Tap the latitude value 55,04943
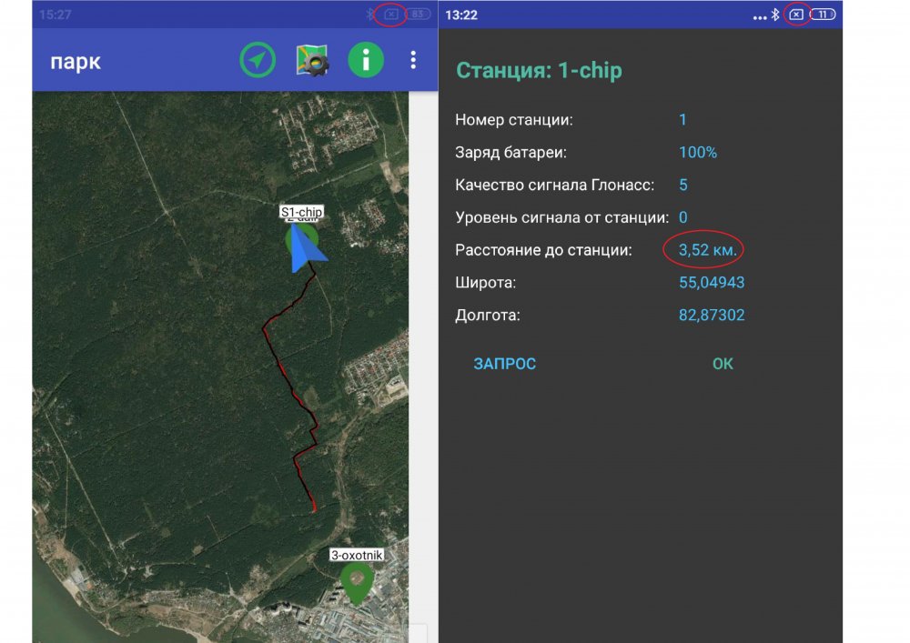 (x=712, y=283)
